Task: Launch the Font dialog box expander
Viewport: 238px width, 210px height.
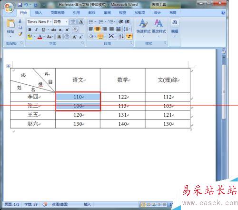Action: click(83, 43)
